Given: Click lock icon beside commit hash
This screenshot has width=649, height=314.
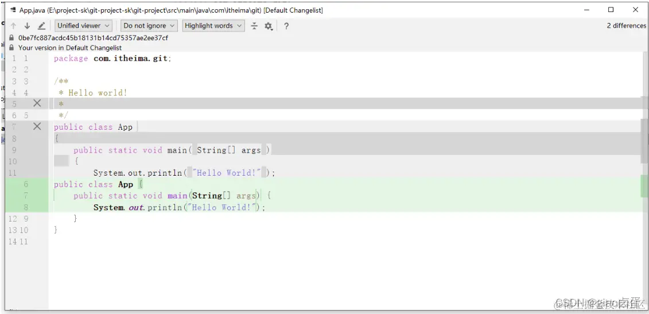Looking at the screenshot, I should pyautogui.click(x=11, y=38).
